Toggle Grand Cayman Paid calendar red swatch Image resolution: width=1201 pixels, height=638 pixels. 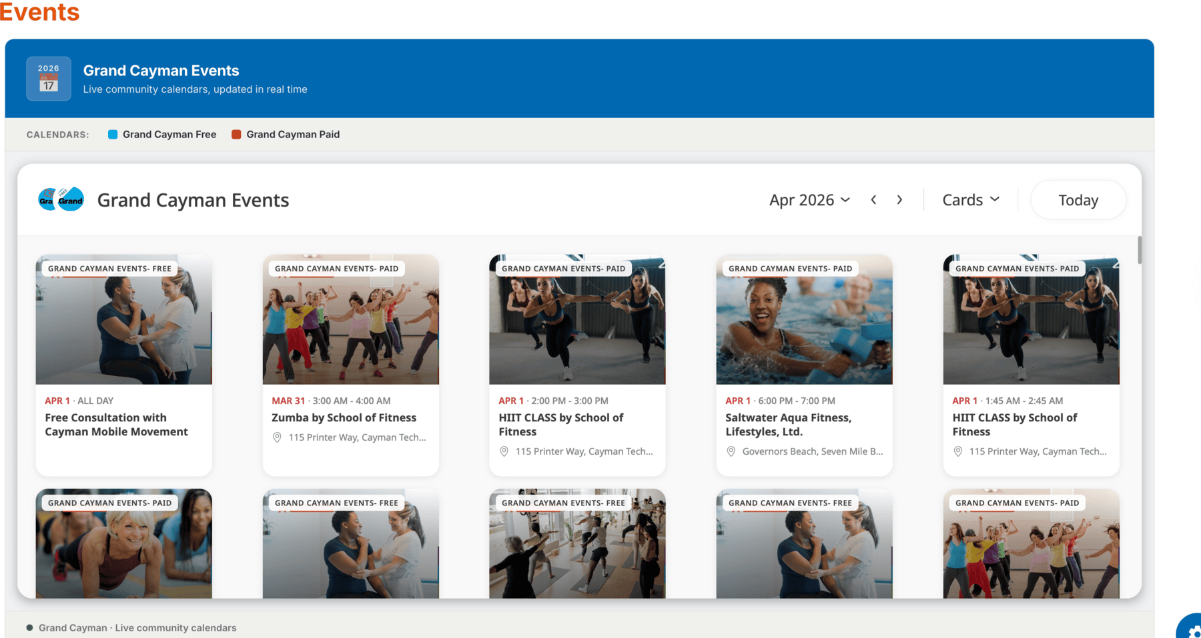236,135
